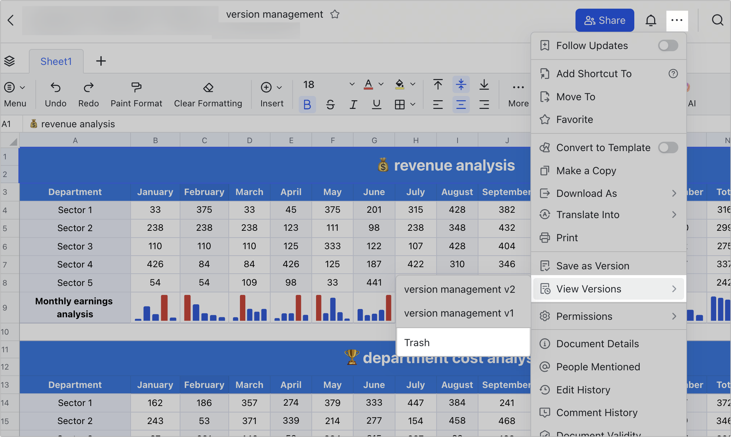Click the A1 cell reference box
This screenshot has height=437, width=731.
11,124
